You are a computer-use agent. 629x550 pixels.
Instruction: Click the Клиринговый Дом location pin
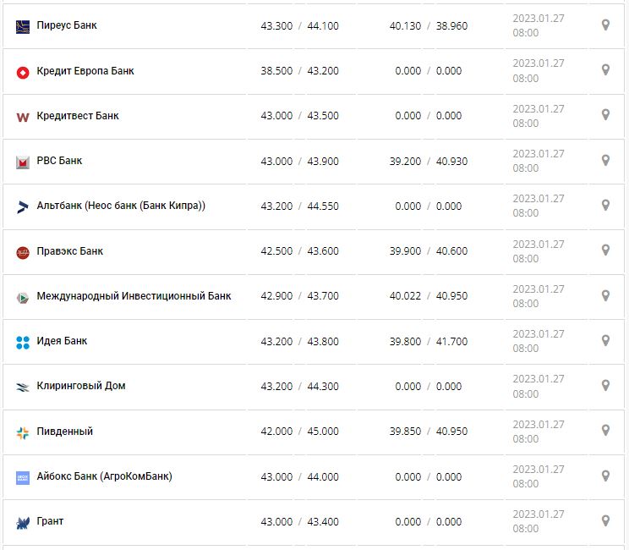(605, 386)
